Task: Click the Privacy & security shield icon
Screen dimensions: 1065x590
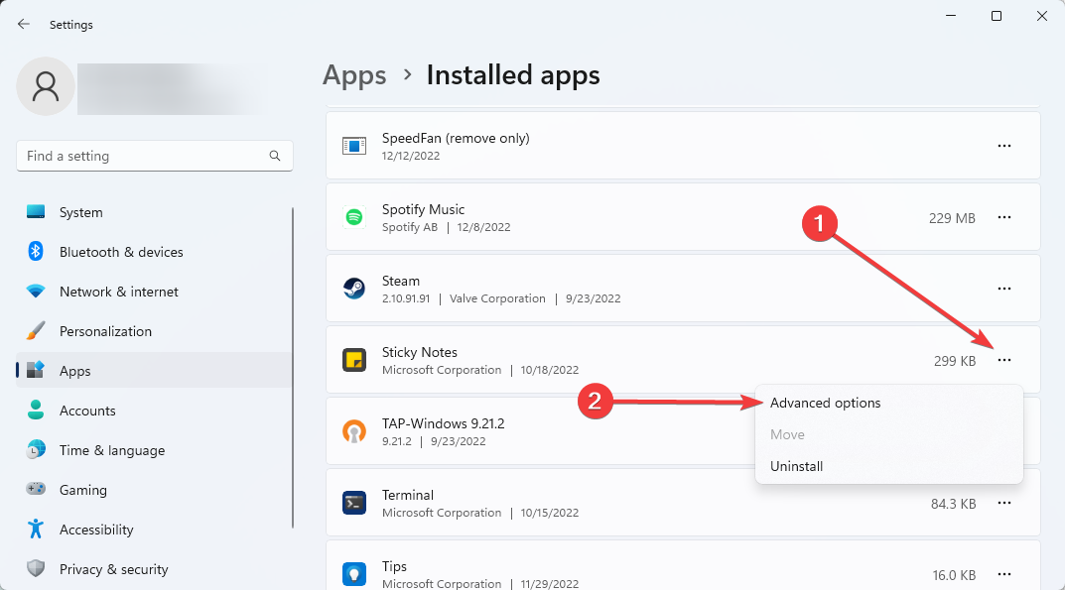Action: point(36,568)
